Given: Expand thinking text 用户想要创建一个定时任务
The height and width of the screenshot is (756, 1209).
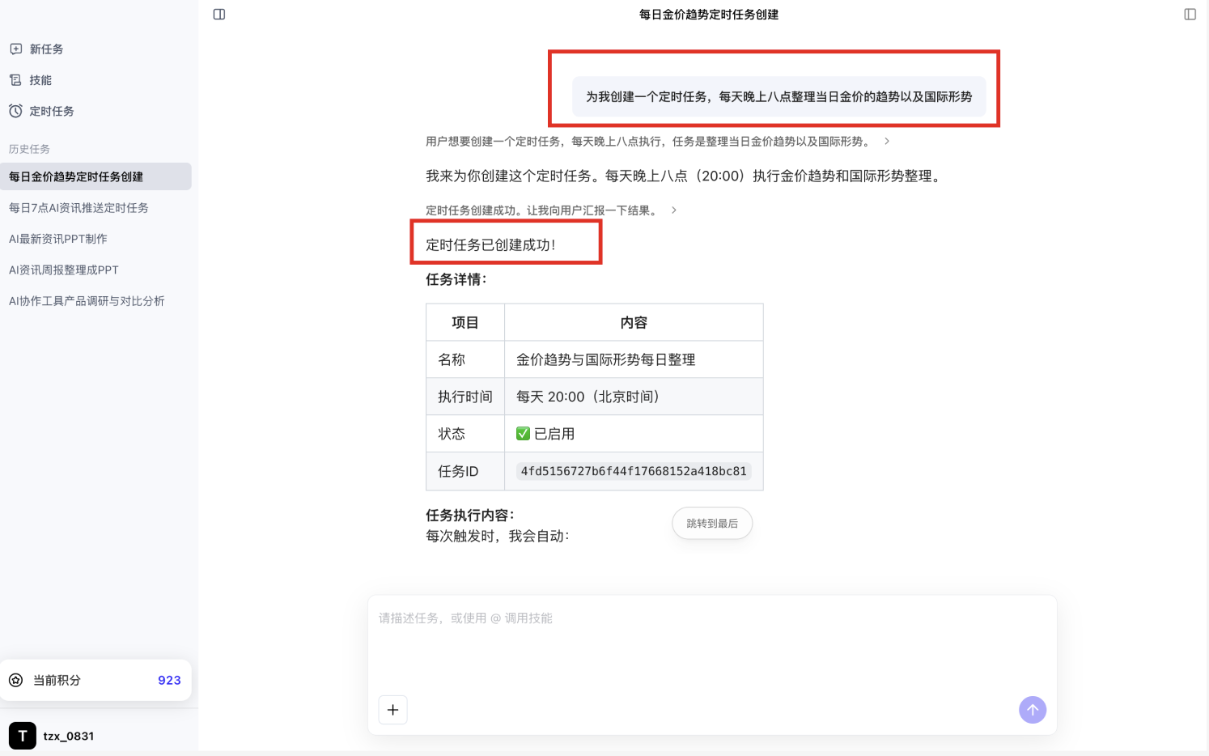Looking at the screenshot, I should 647,142.
